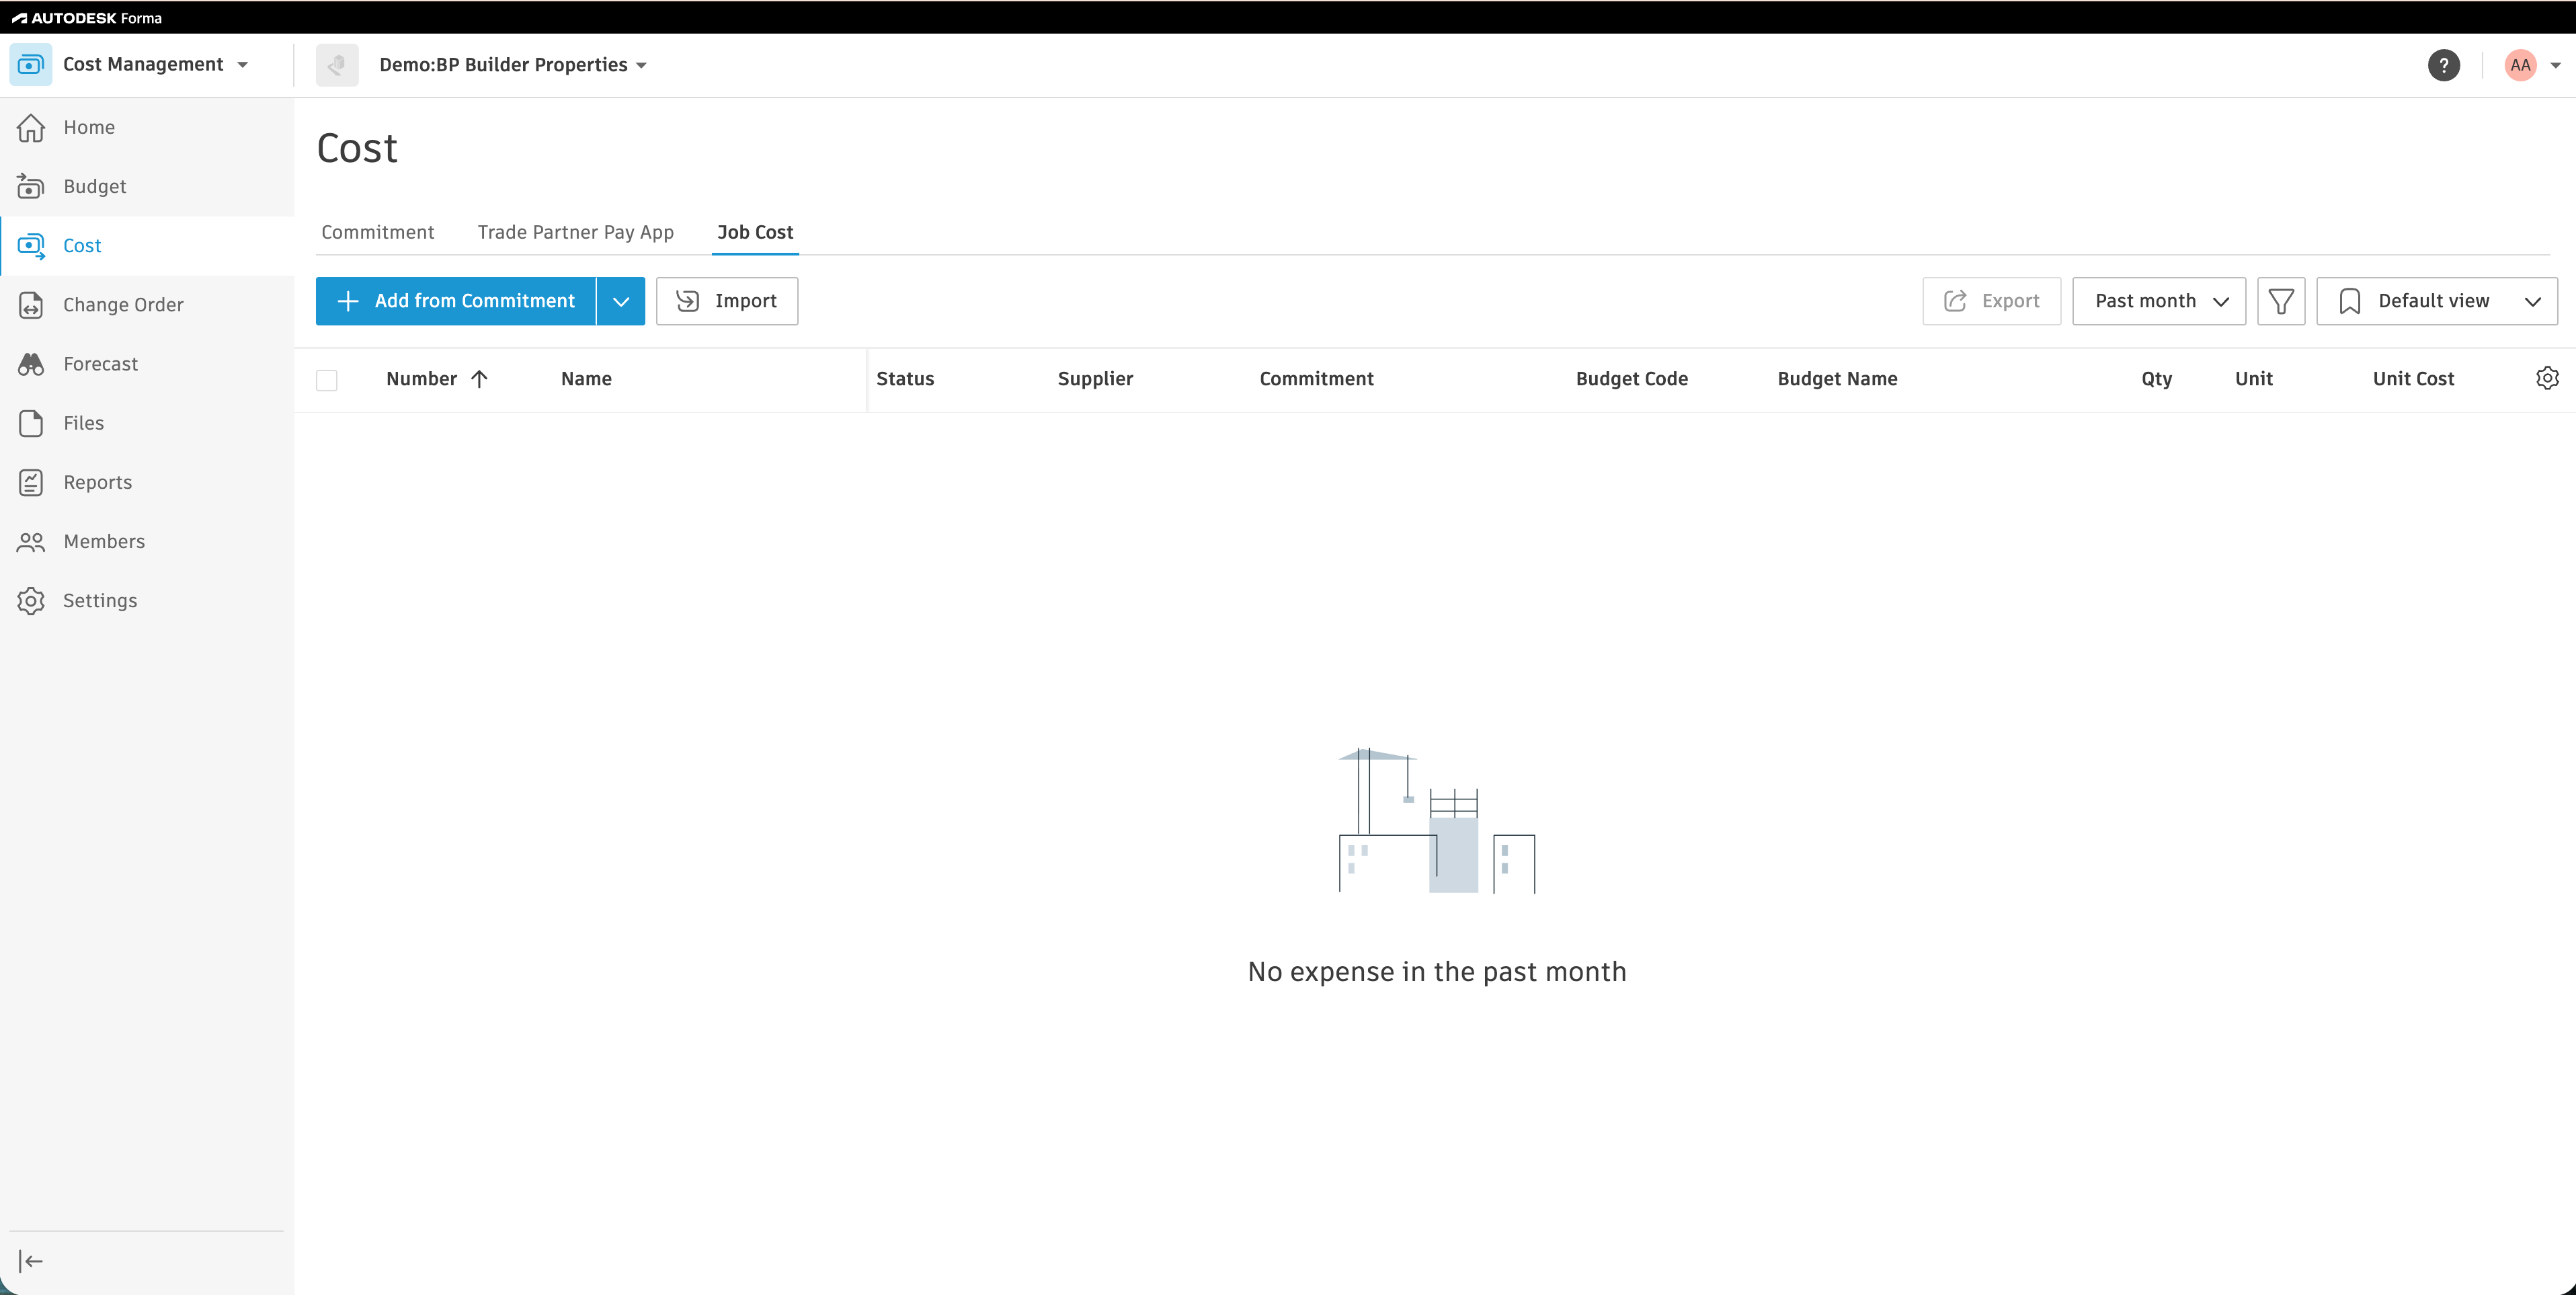Image resolution: width=2576 pixels, height=1295 pixels.
Task: Click the Budget Code column header
Action: tap(1631, 379)
